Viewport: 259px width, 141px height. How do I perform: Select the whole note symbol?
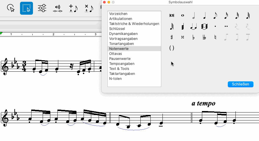(183, 16)
